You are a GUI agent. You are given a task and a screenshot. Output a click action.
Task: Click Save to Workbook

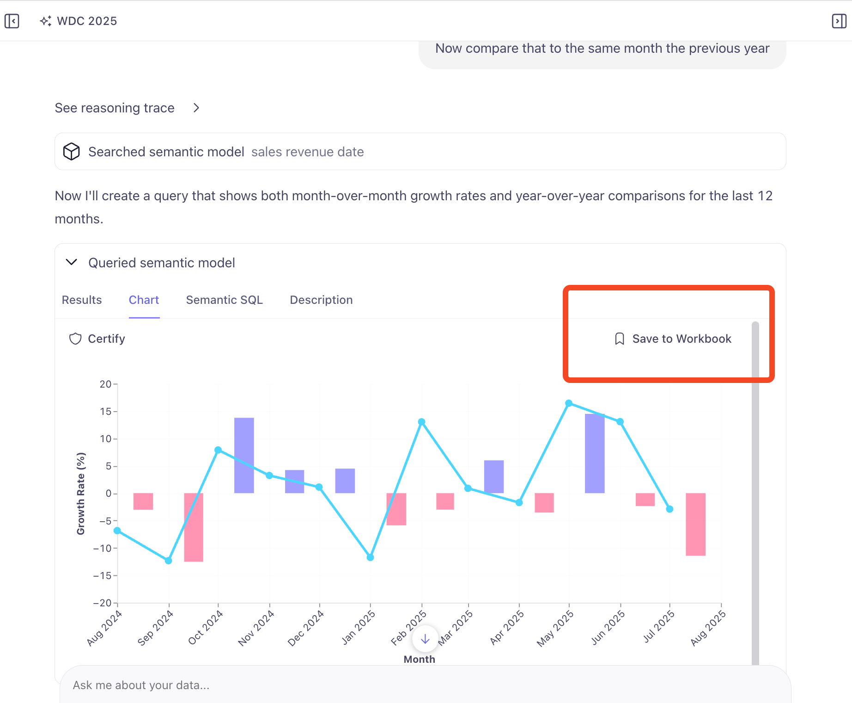673,339
